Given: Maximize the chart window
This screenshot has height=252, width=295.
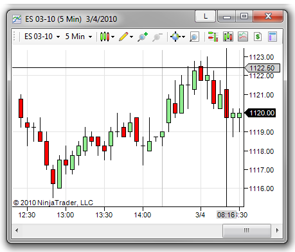Looking at the screenshot, I should coord(244,16).
